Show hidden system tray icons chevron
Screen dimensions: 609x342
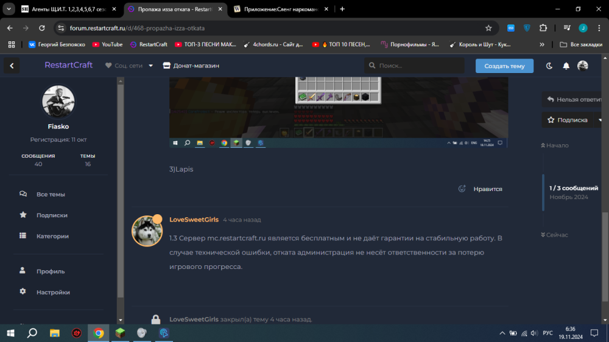click(x=502, y=333)
